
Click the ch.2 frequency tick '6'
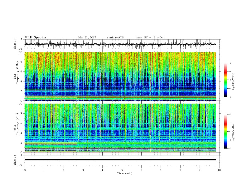pos(22,123)
